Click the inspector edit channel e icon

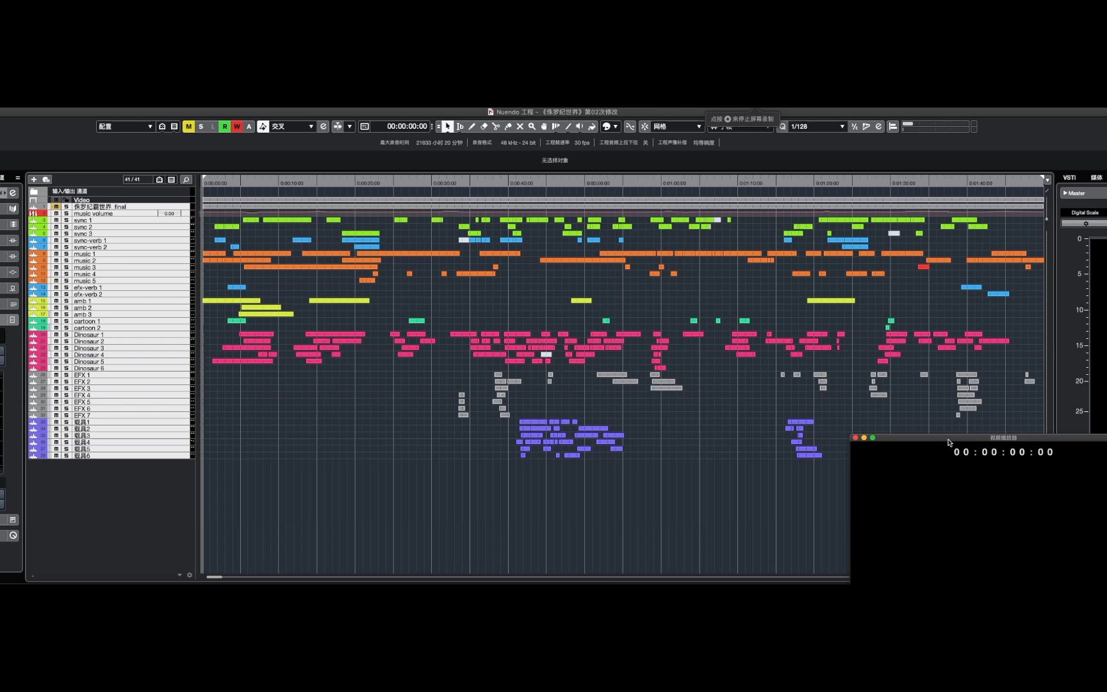click(x=13, y=192)
